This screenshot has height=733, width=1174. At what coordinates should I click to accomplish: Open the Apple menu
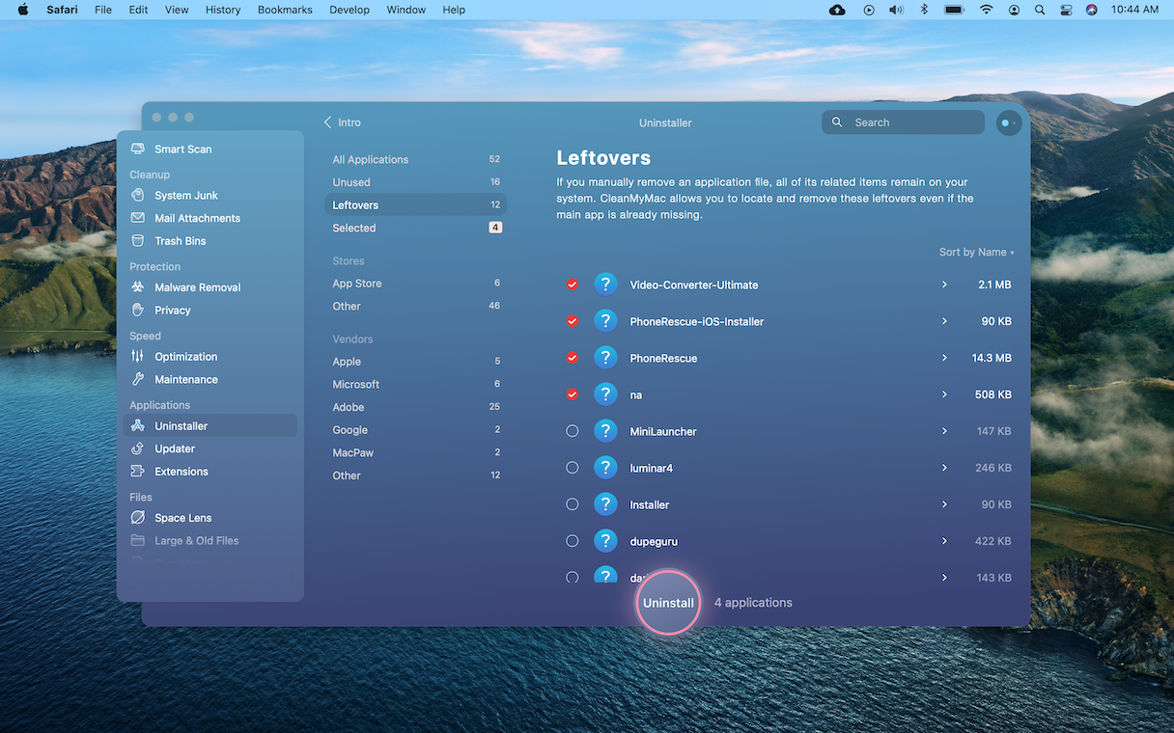[23, 10]
